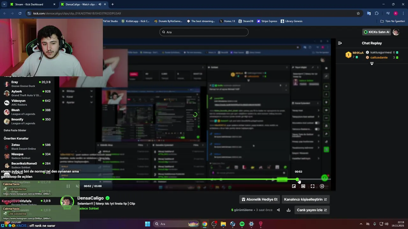Screen dimensions: 408x229
Task: Open Stripe Express bookmark
Action: [x=267, y=21]
